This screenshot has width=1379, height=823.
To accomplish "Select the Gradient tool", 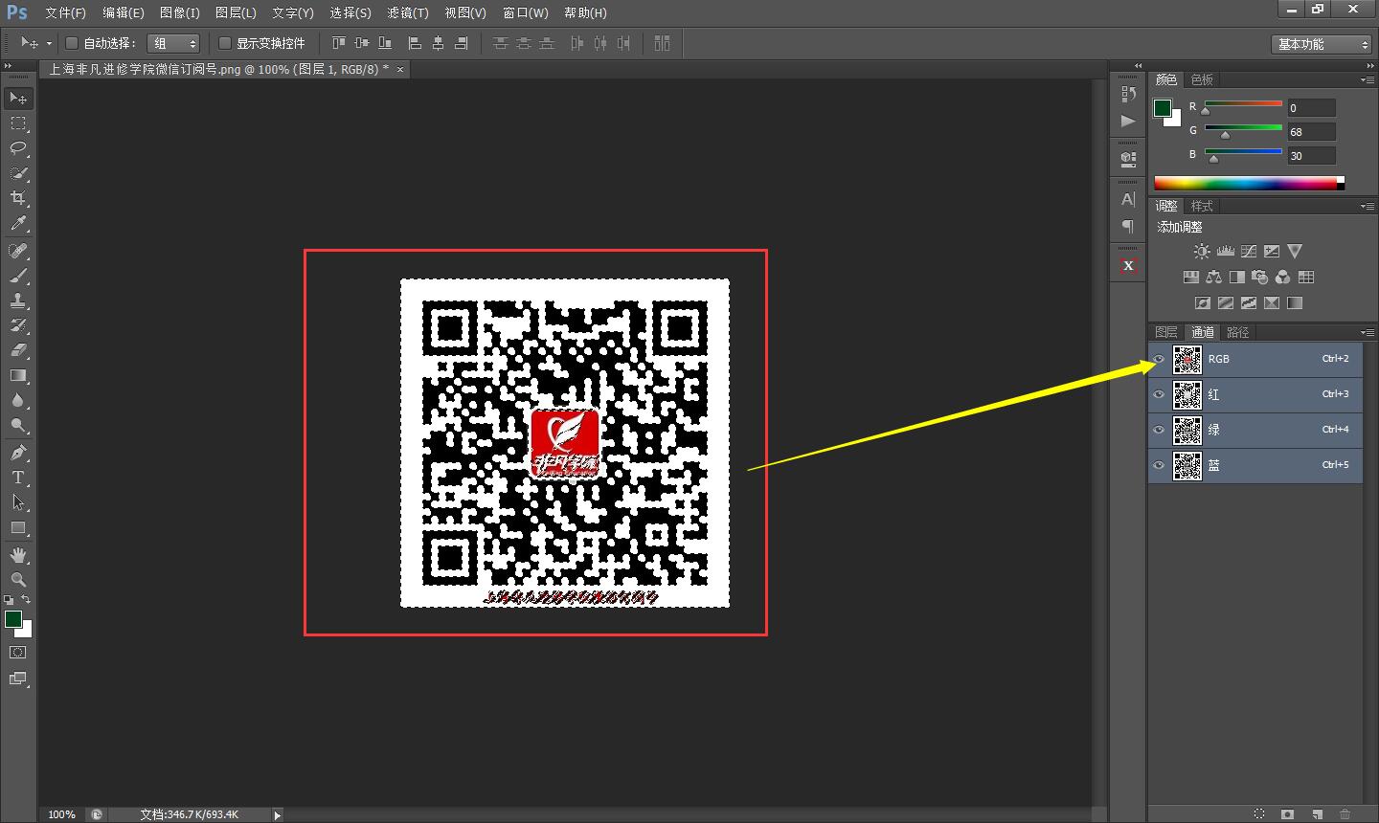I will pyautogui.click(x=18, y=375).
